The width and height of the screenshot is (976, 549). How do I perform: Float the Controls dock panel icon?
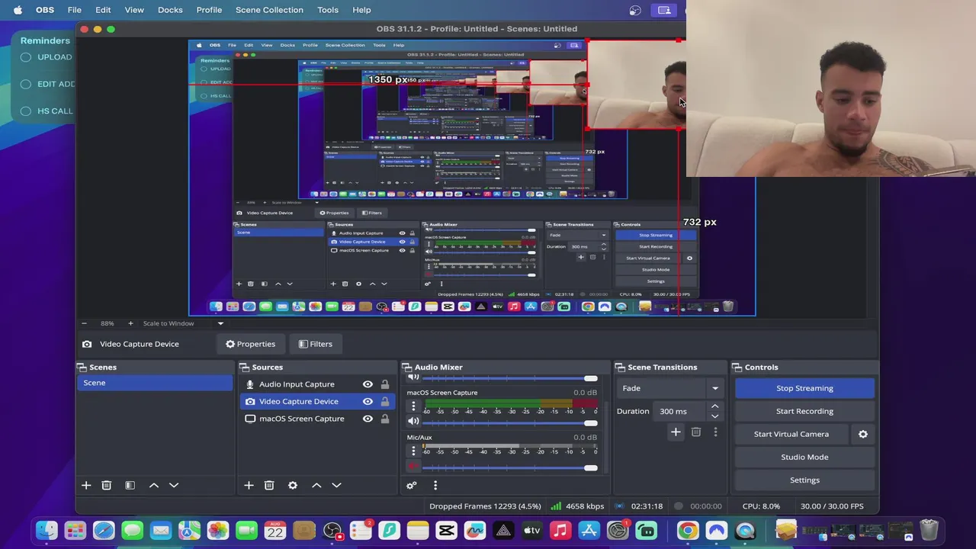click(737, 367)
